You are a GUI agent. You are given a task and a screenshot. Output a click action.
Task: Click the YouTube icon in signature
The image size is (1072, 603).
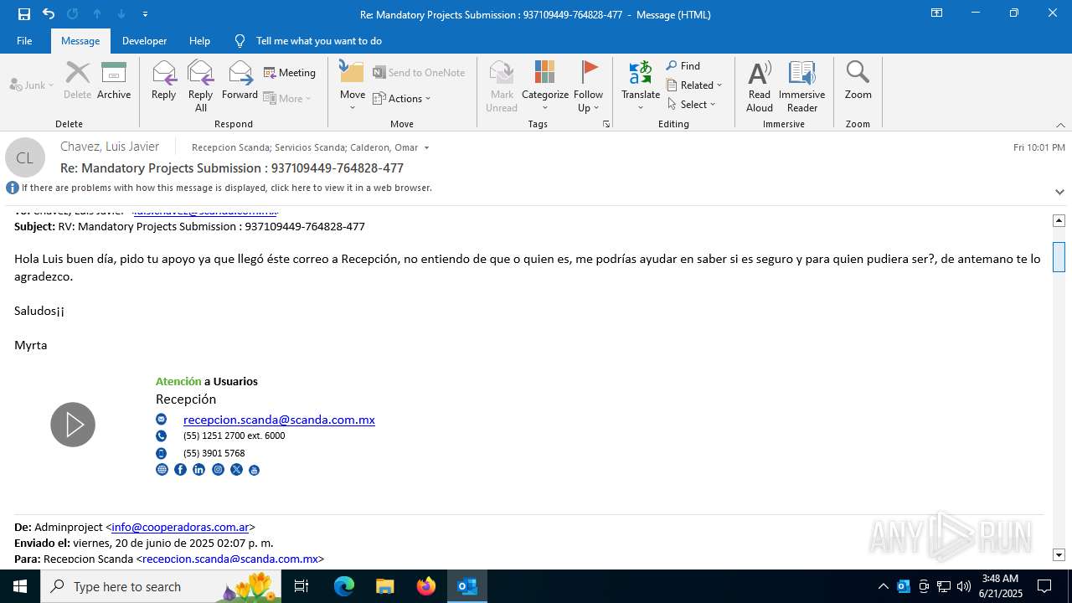[x=255, y=470]
